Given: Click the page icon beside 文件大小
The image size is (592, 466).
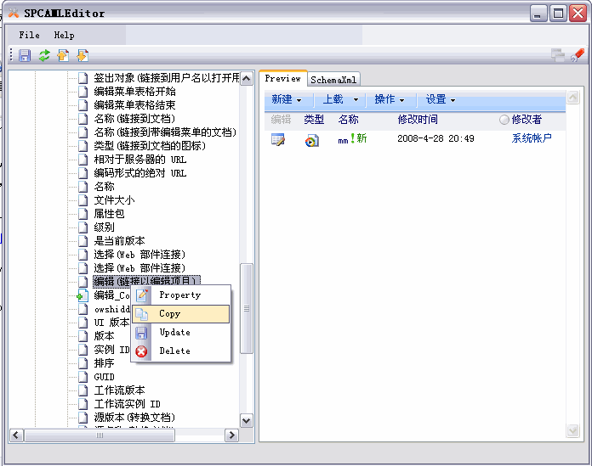Looking at the screenshot, I should tap(83, 200).
